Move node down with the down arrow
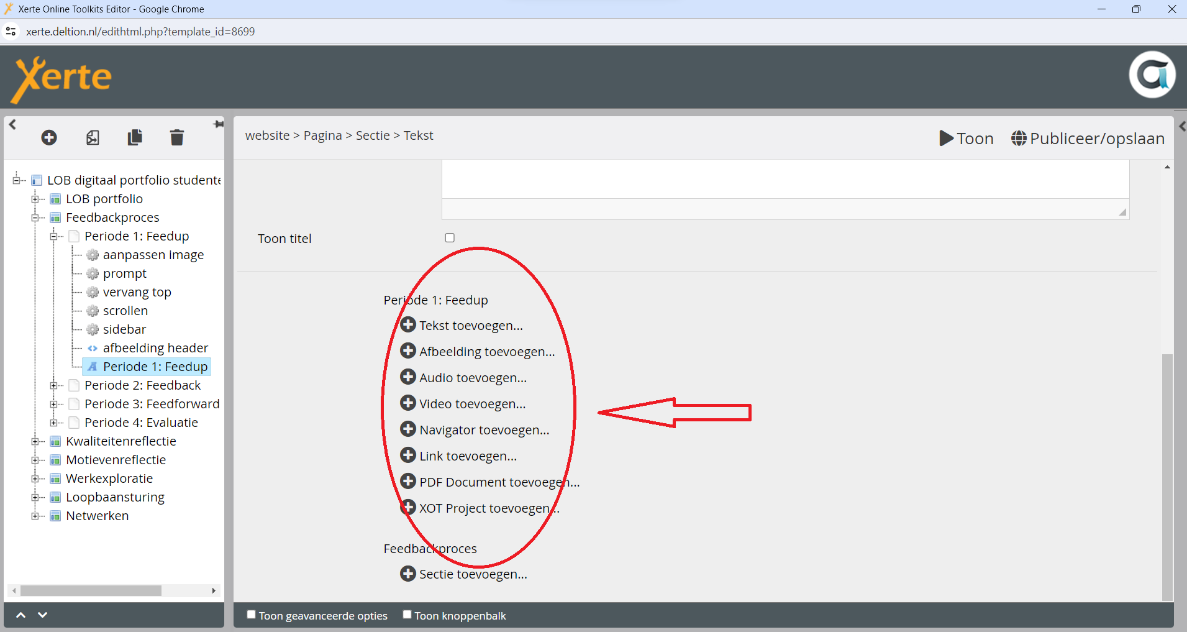1187x632 pixels. 42,615
